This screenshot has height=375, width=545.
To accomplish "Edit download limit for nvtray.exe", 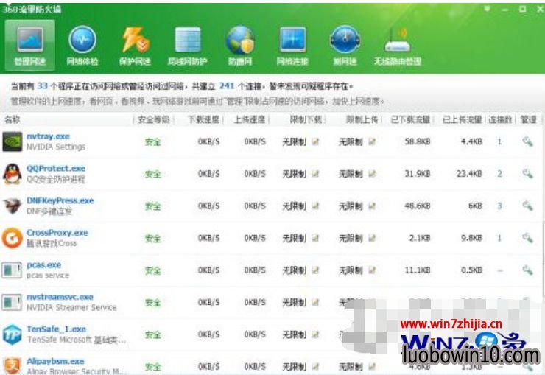I will 315,141.
